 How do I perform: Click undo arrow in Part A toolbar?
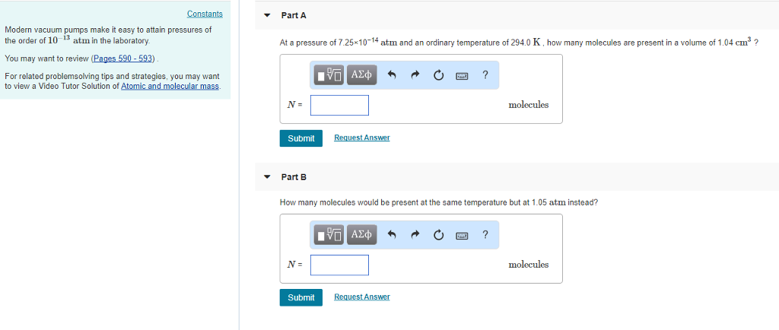click(x=391, y=75)
